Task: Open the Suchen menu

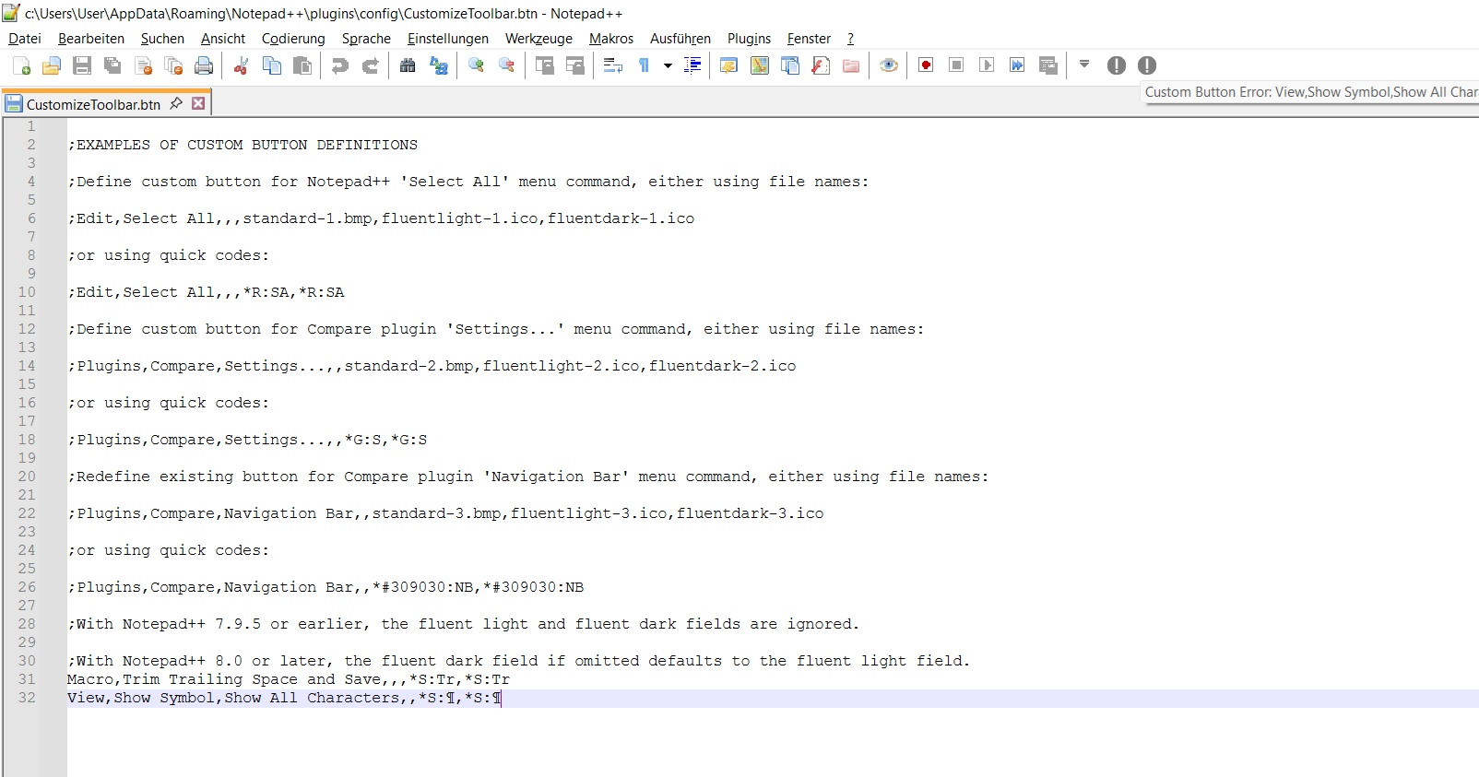Action: point(162,39)
